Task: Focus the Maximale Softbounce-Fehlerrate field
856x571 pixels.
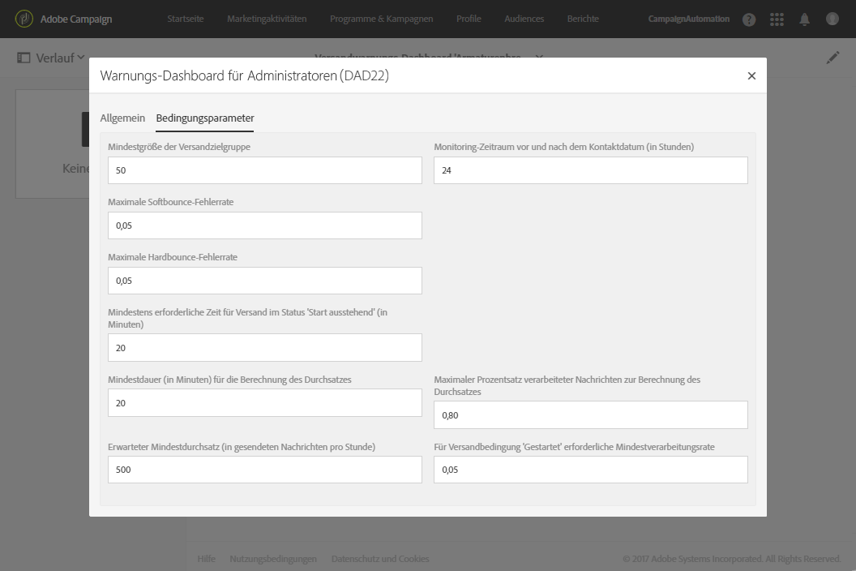Action: click(264, 225)
